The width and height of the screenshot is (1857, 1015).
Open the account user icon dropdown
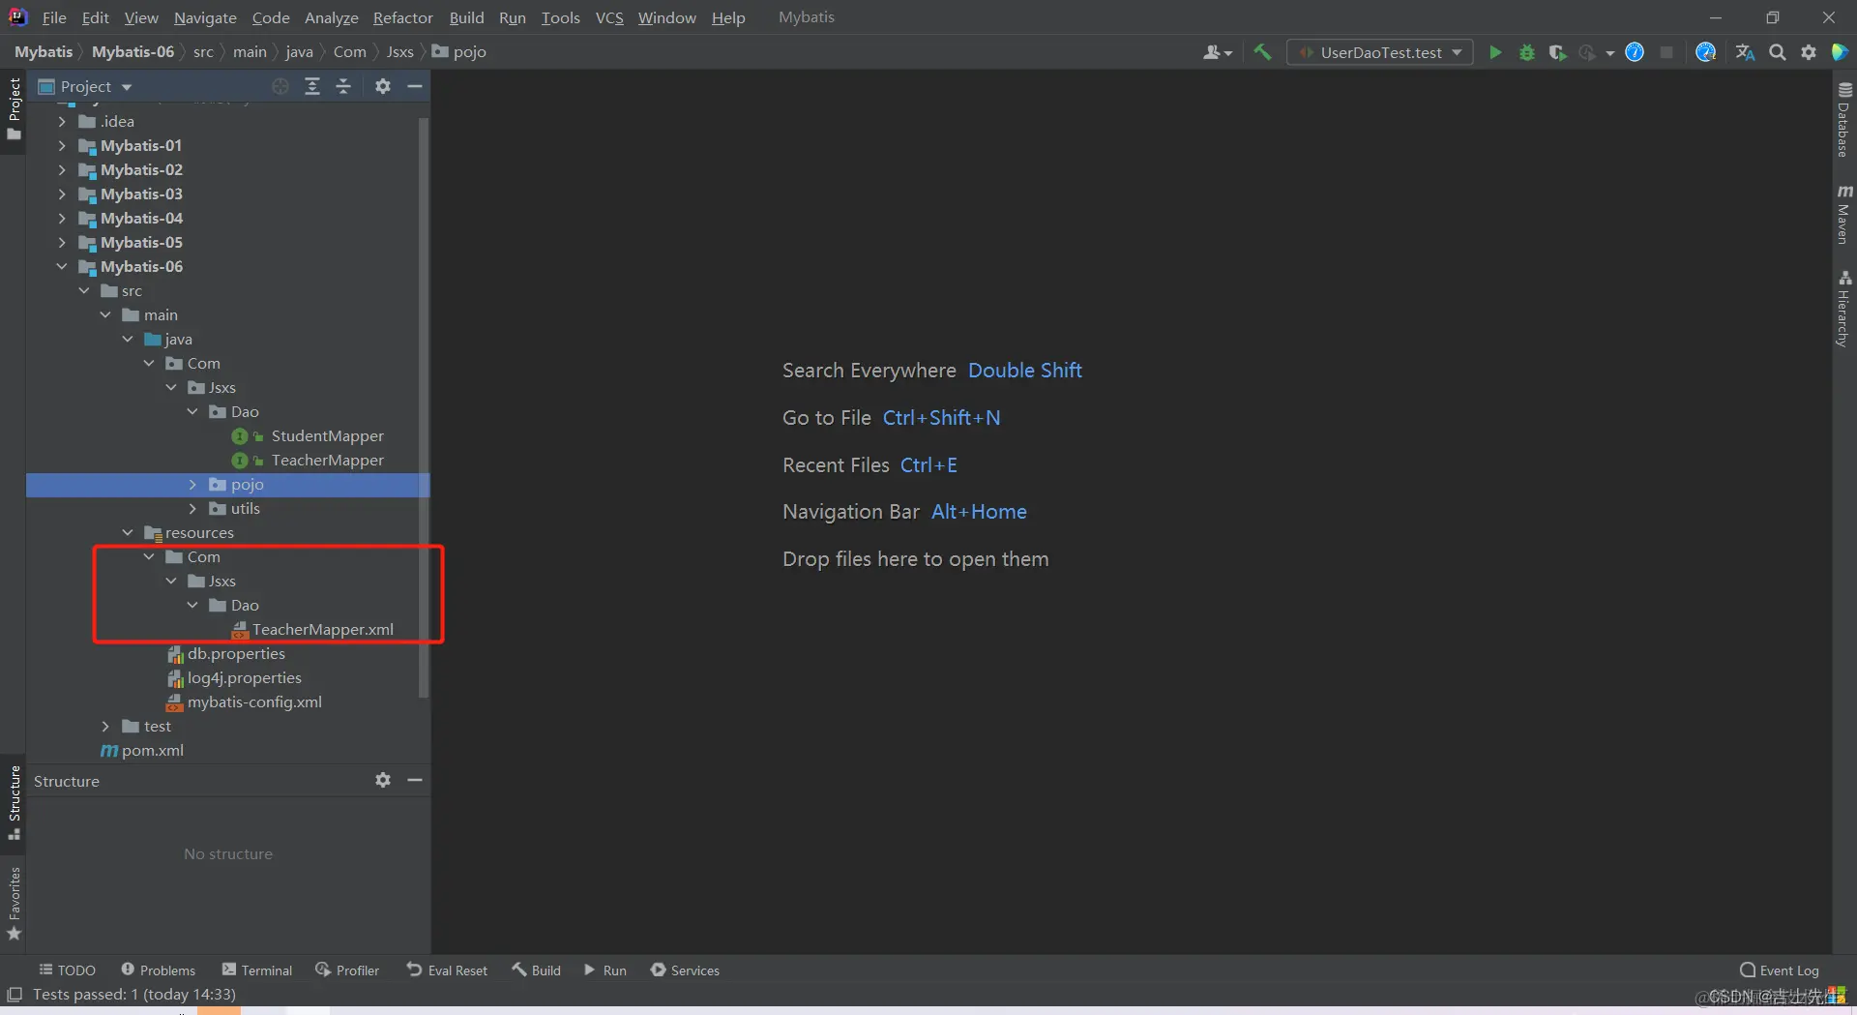1217,52
